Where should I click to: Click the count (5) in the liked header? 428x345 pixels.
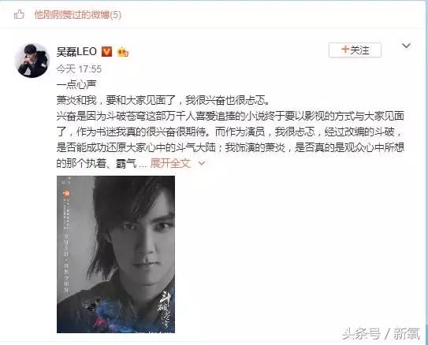(x=116, y=14)
